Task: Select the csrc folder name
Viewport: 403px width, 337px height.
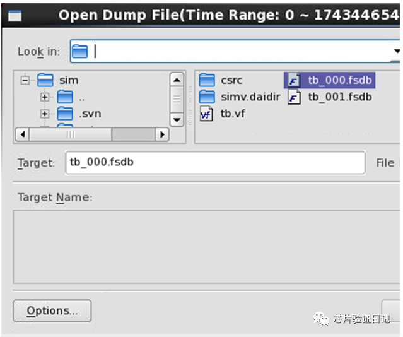Action: click(x=231, y=80)
